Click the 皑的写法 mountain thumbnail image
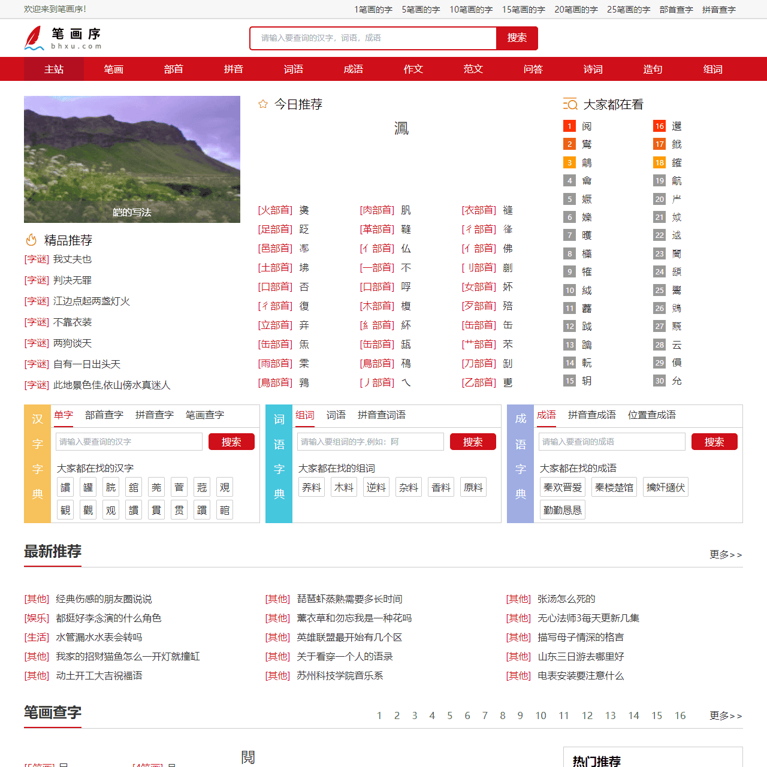Image resolution: width=767 pixels, height=767 pixels. click(132, 159)
